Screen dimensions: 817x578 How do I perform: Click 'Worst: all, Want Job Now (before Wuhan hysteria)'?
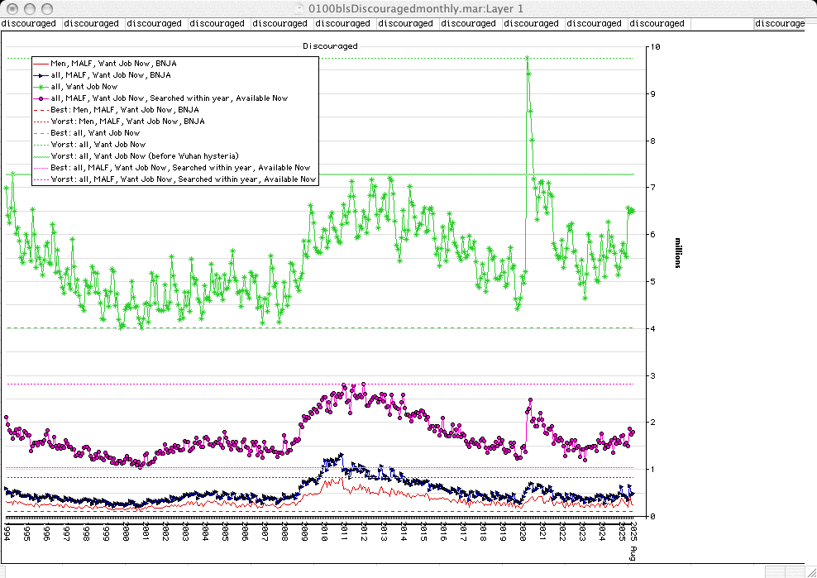145,155
